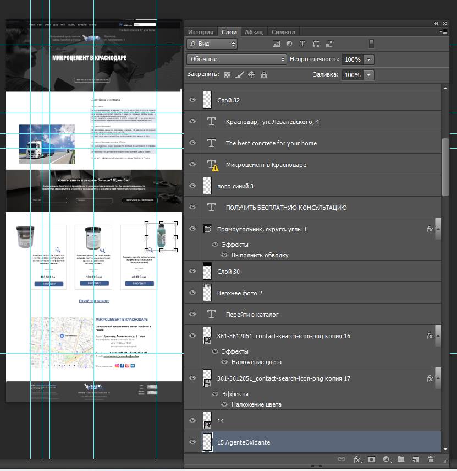457x471 pixels.
Task: Switch to the 'Символ' tab
Action: [283, 32]
